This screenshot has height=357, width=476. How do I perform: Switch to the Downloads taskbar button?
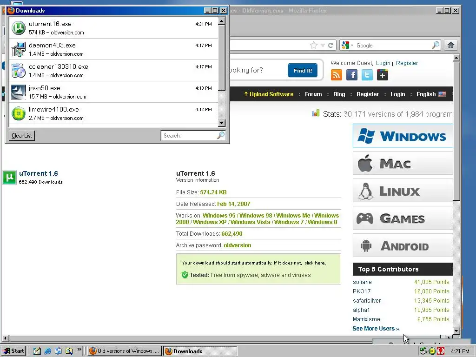pyautogui.click(x=200, y=351)
